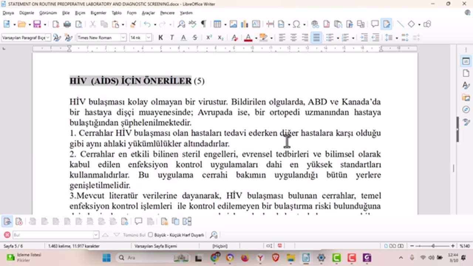This screenshot has width=473, height=266.
Task: Open the Dosya menu
Action: 8,13
